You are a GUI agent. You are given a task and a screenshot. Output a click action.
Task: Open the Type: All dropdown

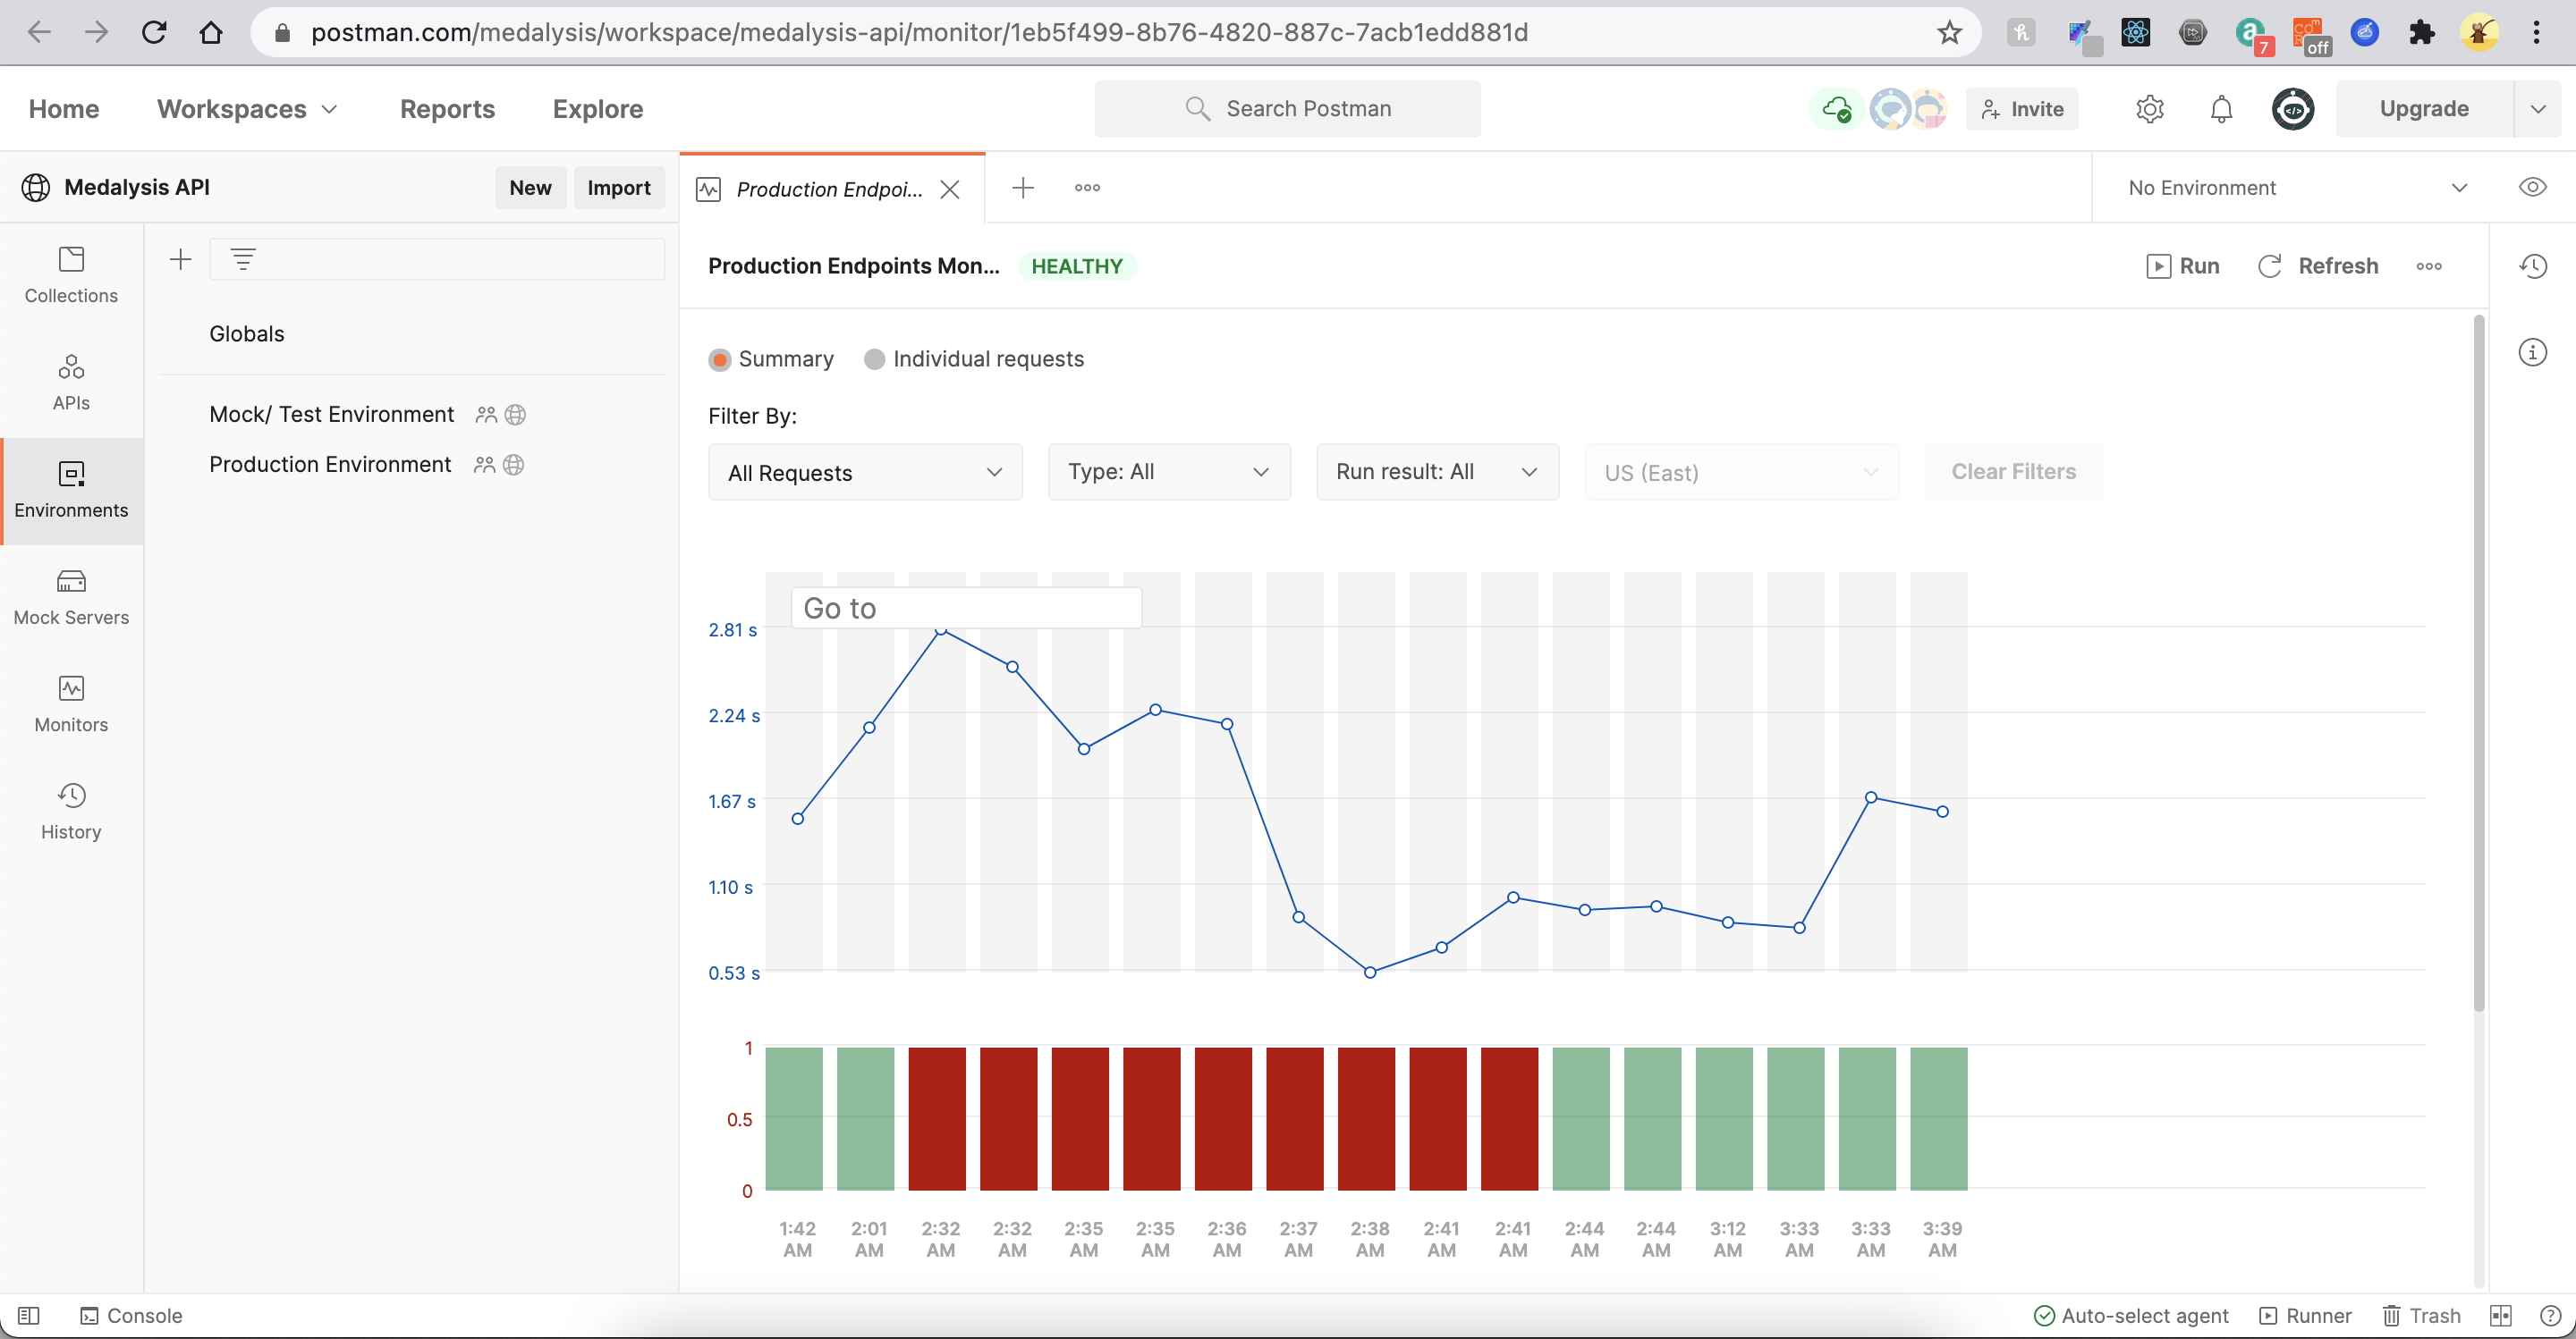1168,472
